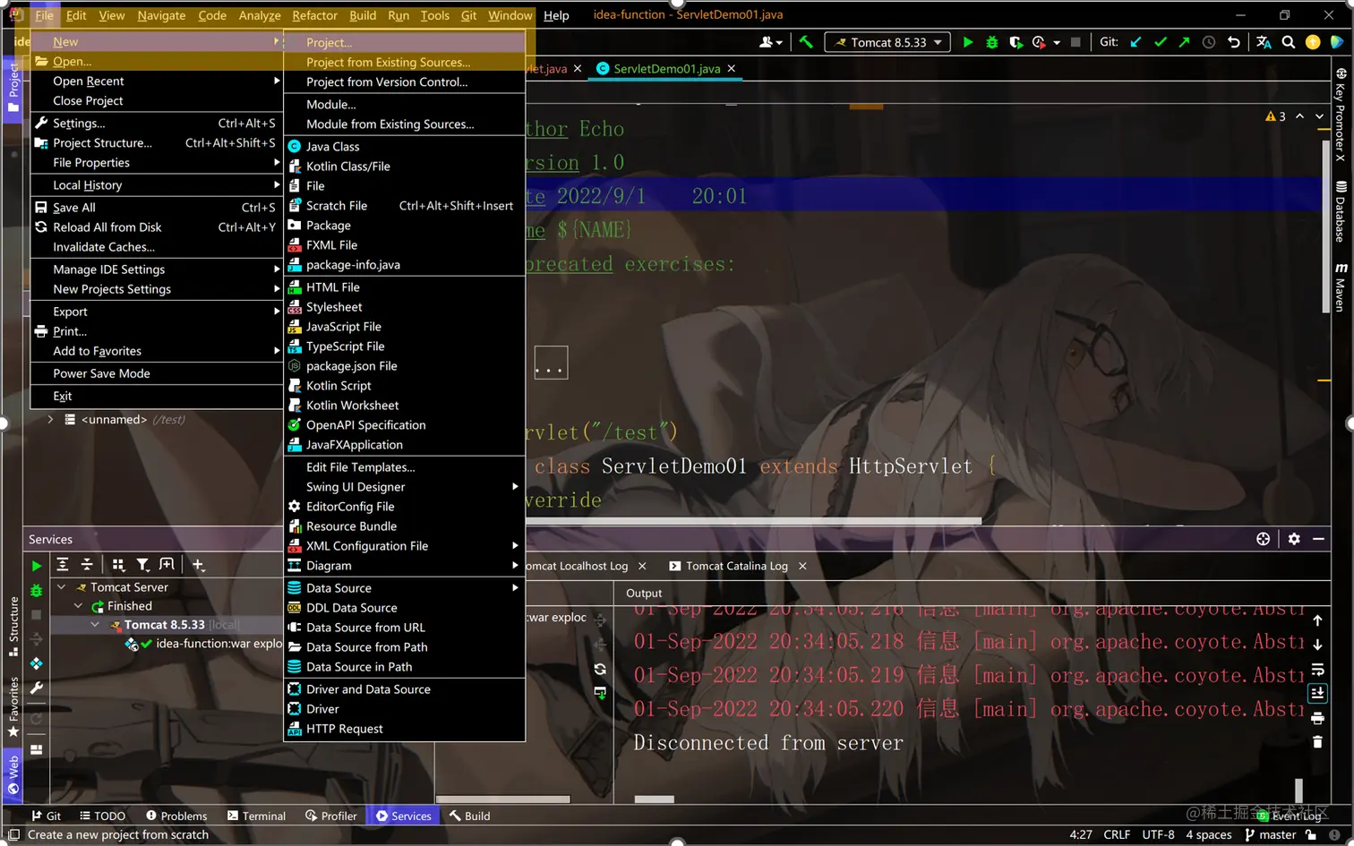Run the Tomcat 8.5.33 configuration
Viewport: 1354px width, 846px height.
click(967, 42)
